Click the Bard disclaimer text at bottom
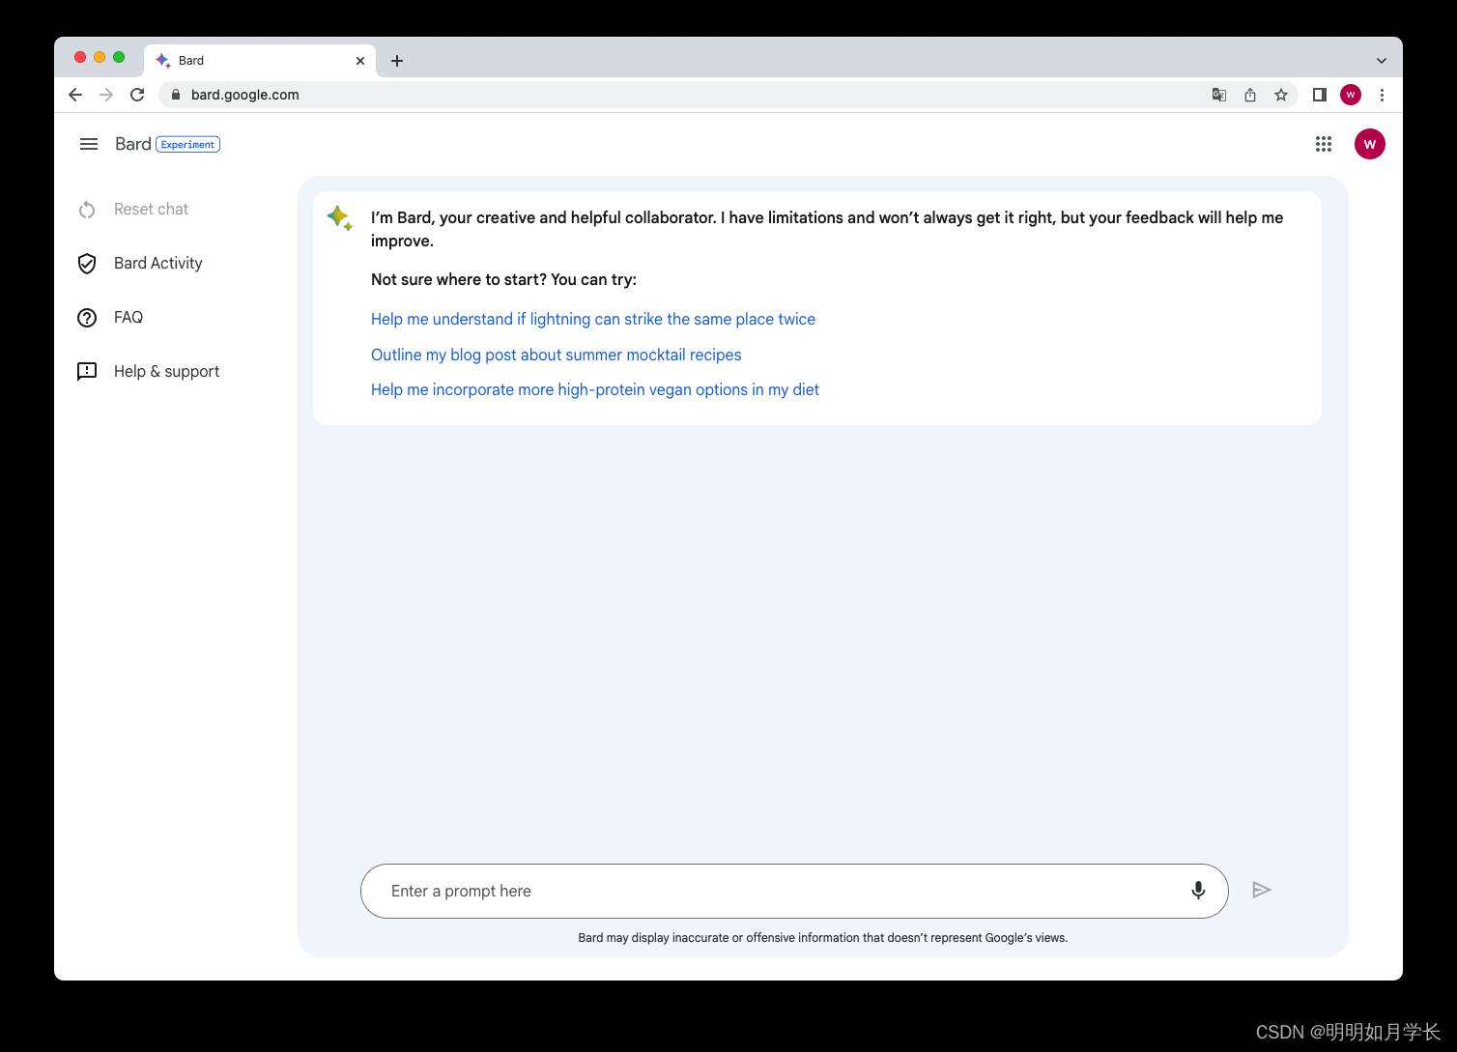1457x1052 pixels. 822,938
